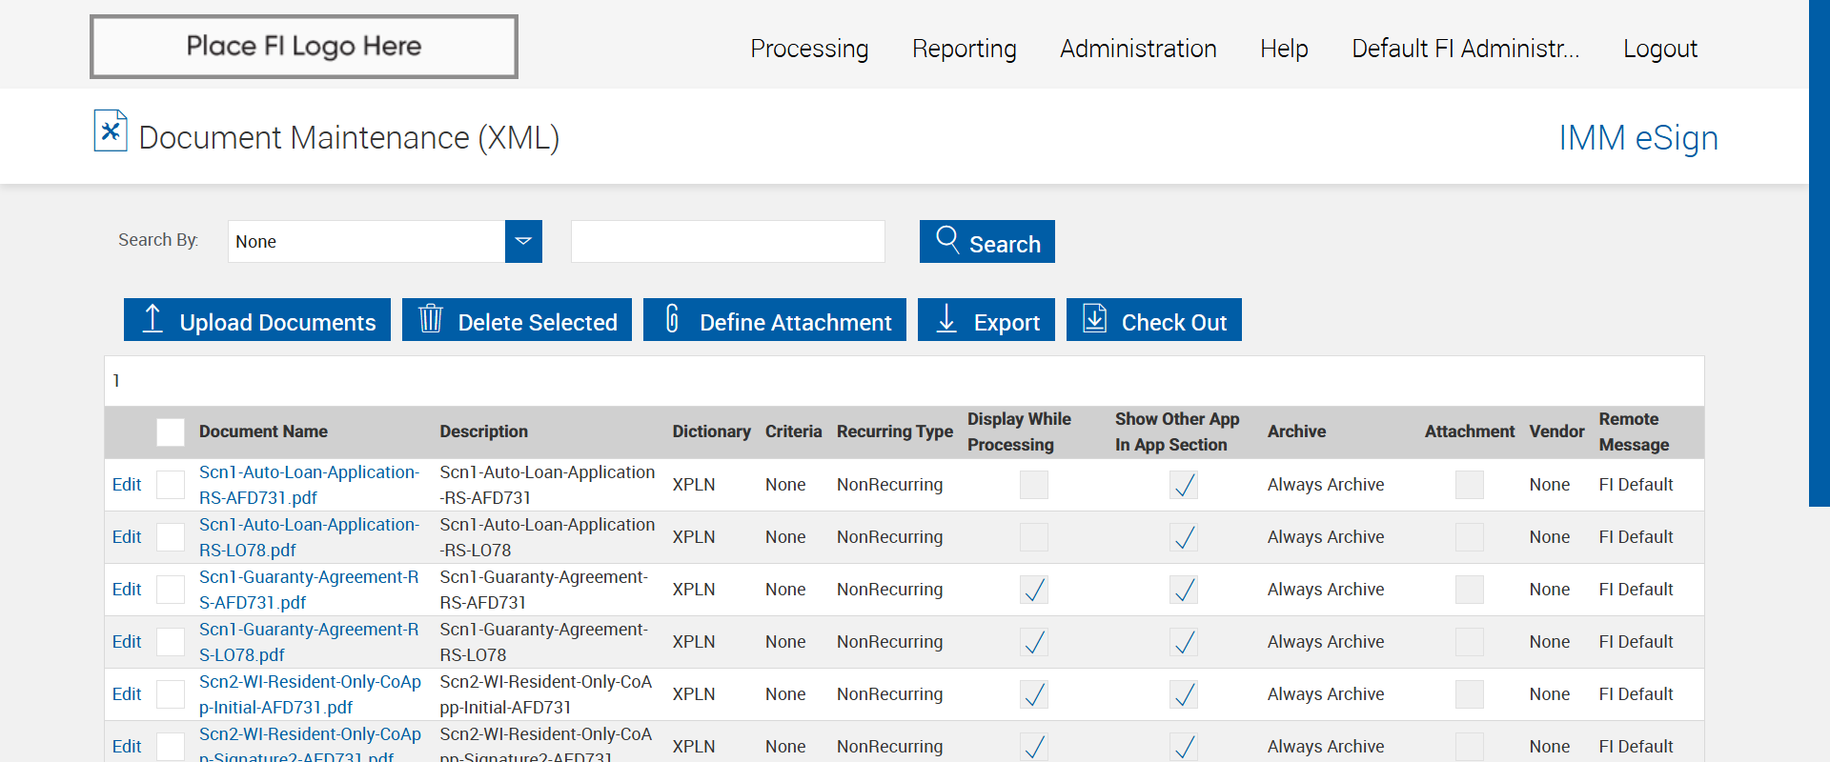Image resolution: width=1830 pixels, height=762 pixels.
Task: Click the Document Maintenance XML page icon
Action: [x=111, y=131]
